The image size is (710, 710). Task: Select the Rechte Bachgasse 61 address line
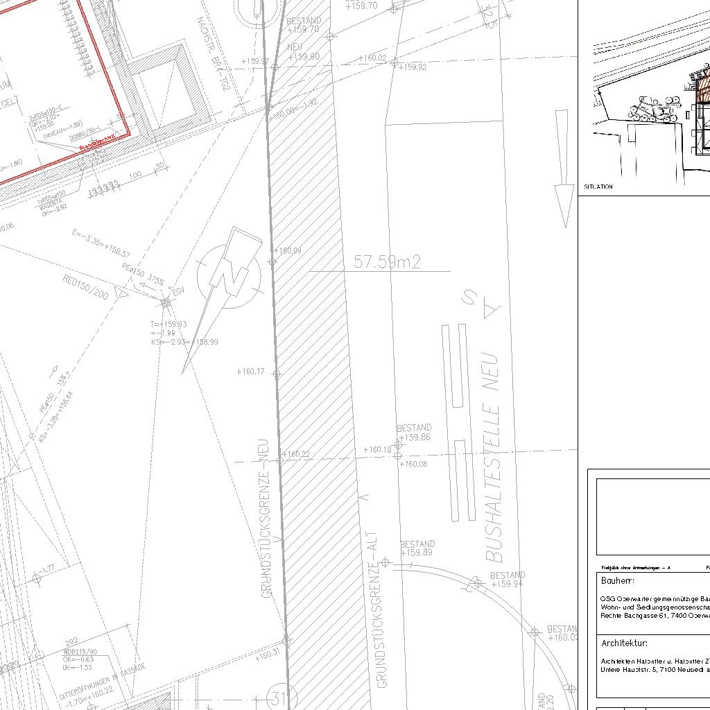(655, 616)
